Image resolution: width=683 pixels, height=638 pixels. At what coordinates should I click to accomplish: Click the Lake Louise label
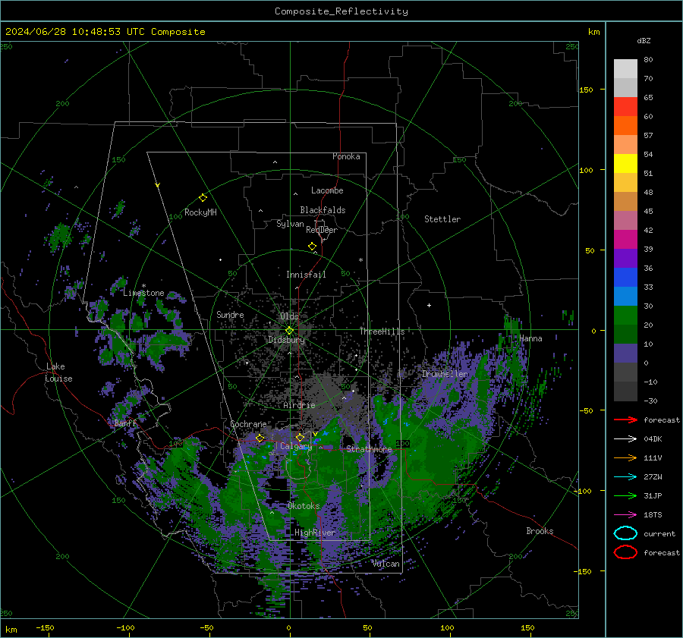(x=58, y=372)
